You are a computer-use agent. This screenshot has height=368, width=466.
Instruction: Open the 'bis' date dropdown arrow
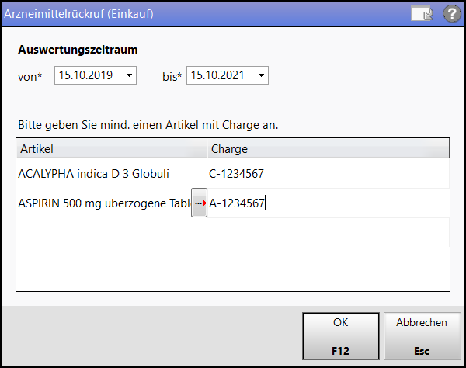pos(261,75)
